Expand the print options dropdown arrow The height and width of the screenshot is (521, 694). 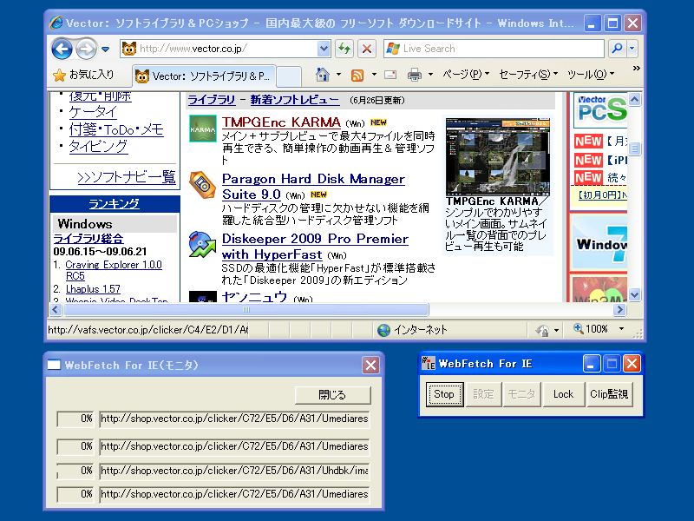coord(430,75)
